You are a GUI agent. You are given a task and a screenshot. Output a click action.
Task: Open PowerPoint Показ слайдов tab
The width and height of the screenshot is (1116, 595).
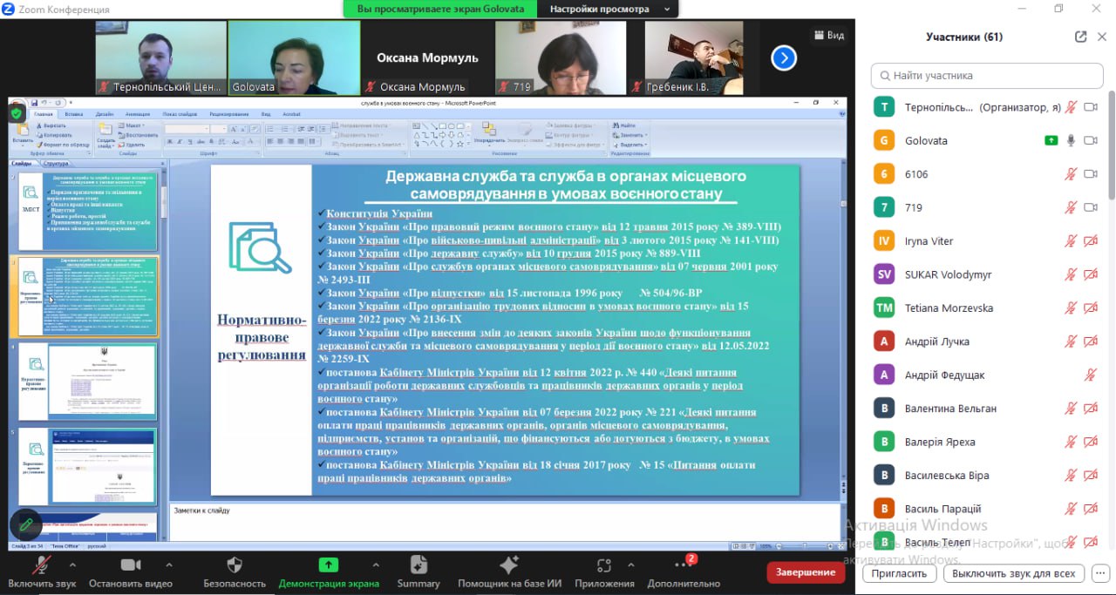click(x=180, y=114)
